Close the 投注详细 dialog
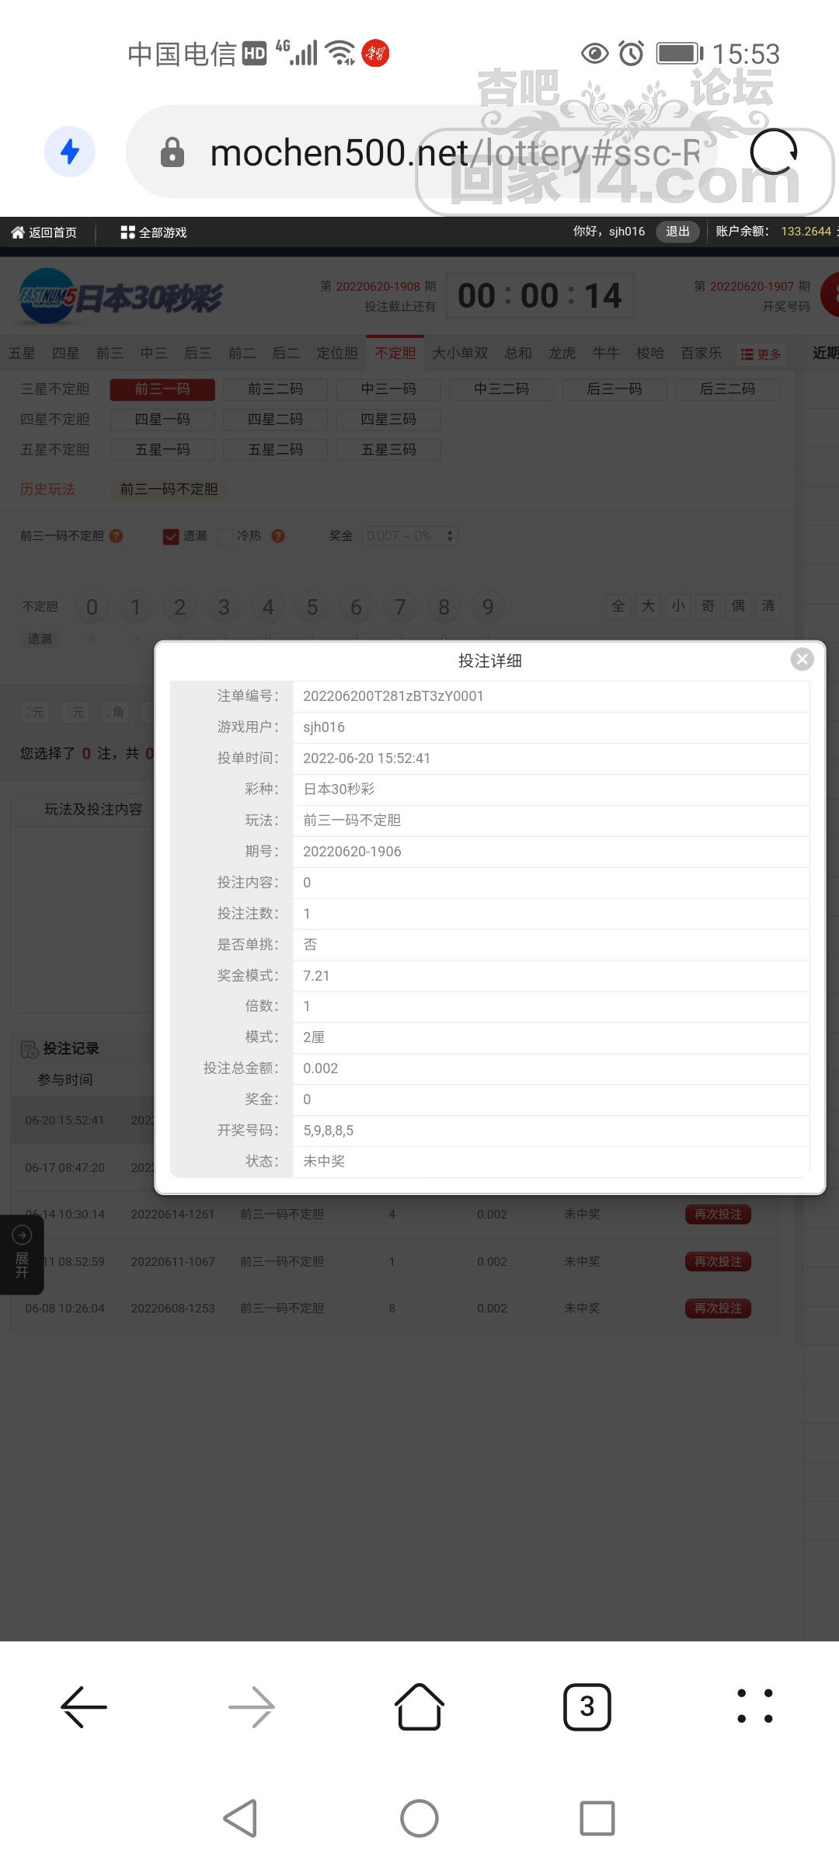Image resolution: width=839 pixels, height=1865 pixels. point(802,659)
